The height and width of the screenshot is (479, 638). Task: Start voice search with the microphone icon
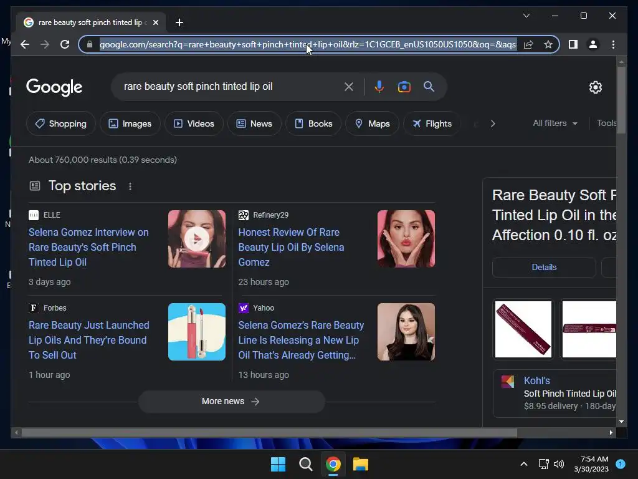(379, 87)
